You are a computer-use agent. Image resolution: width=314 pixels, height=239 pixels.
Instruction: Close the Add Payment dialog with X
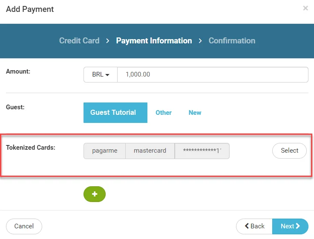(x=305, y=8)
